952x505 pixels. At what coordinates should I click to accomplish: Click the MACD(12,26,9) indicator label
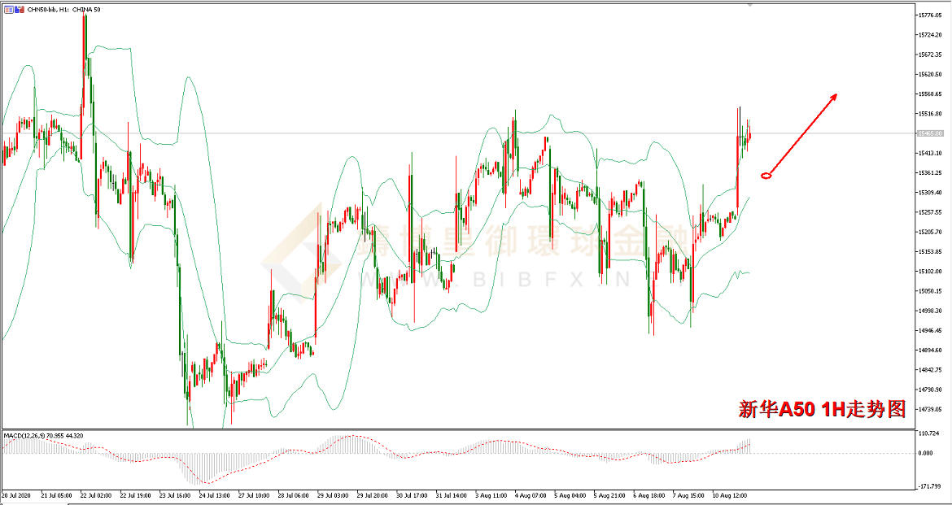(42, 436)
